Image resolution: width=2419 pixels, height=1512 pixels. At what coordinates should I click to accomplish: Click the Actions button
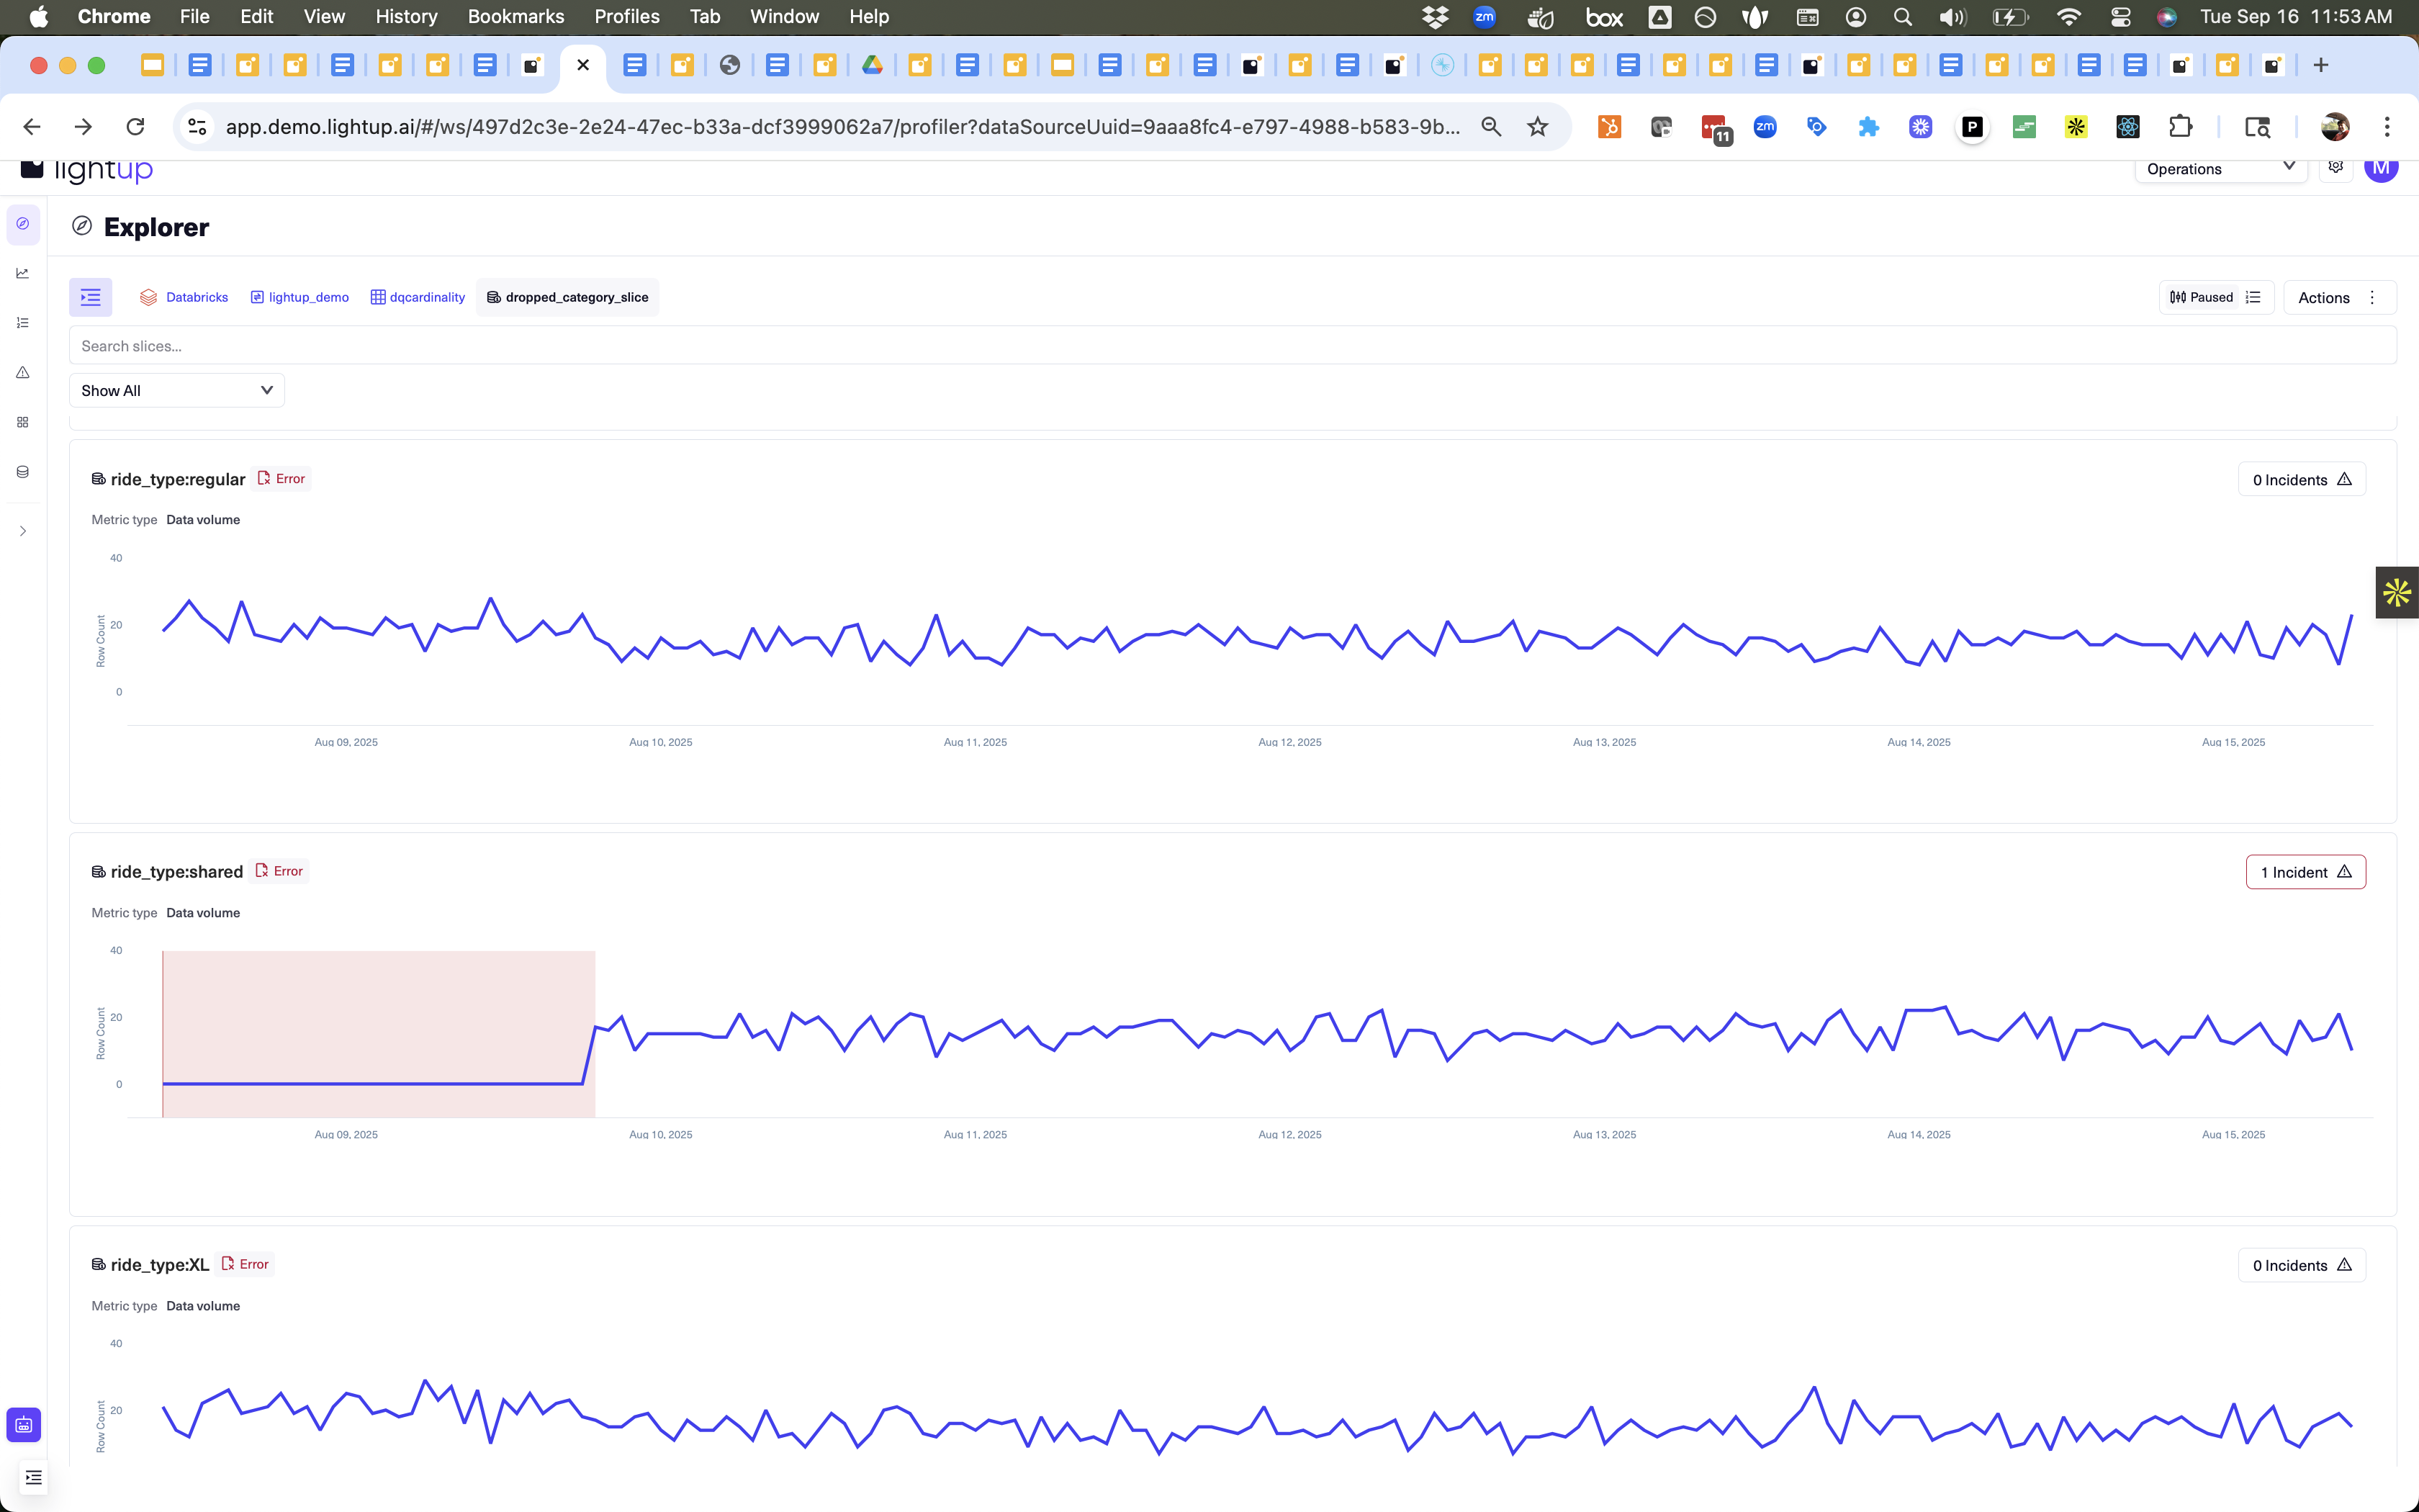2323,297
